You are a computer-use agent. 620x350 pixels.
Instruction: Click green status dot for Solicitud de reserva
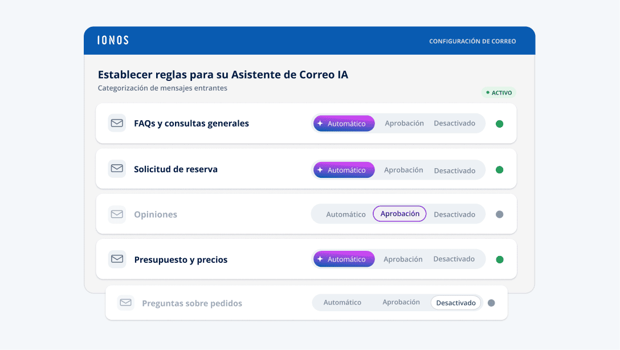click(x=499, y=170)
